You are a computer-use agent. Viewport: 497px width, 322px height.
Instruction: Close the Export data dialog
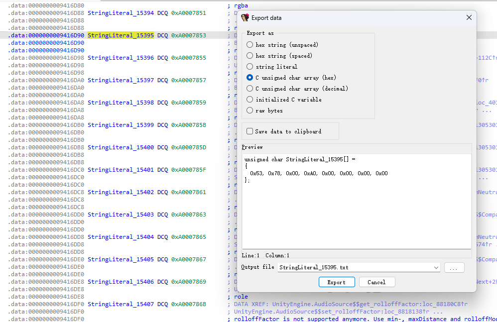point(469,18)
